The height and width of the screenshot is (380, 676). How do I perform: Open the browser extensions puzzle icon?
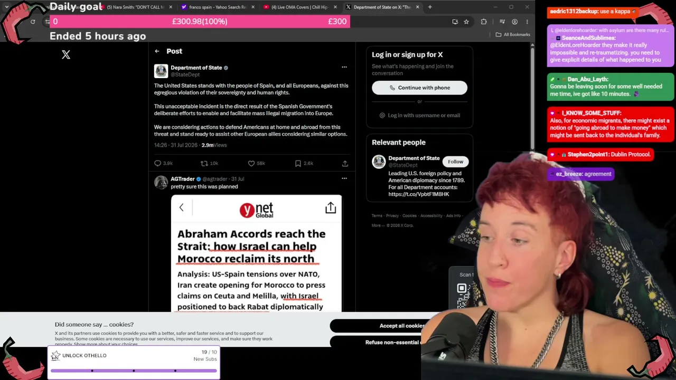click(484, 22)
